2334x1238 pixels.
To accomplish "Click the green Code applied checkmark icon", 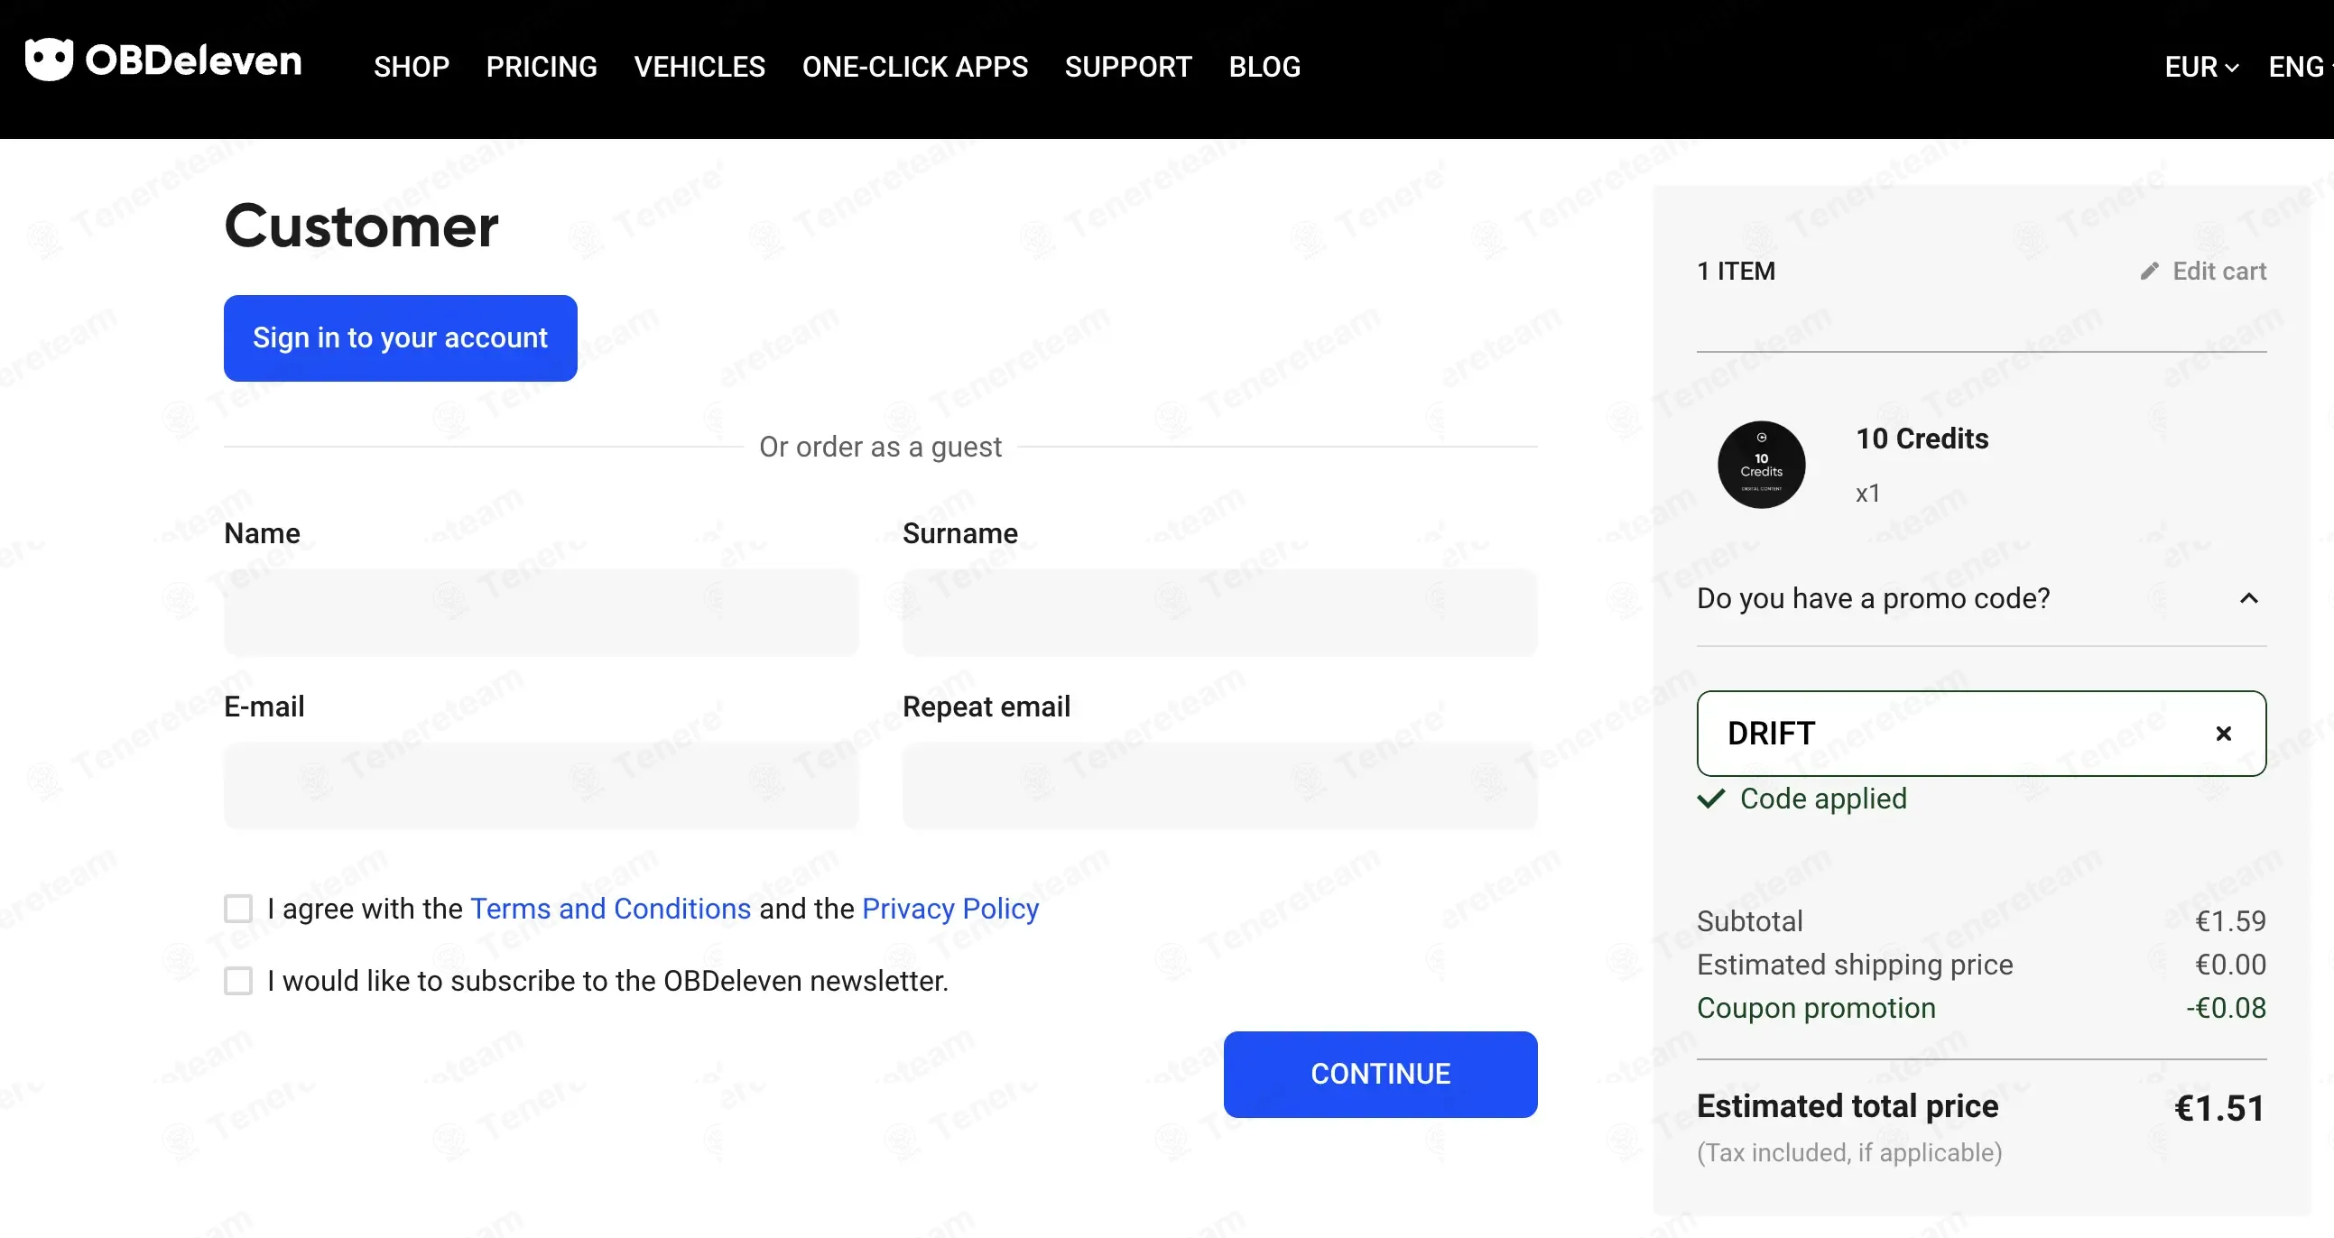I will pyautogui.click(x=1710, y=799).
